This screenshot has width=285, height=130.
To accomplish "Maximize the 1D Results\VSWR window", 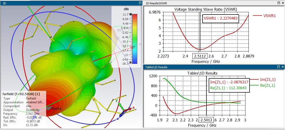I will tap(279, 3).
